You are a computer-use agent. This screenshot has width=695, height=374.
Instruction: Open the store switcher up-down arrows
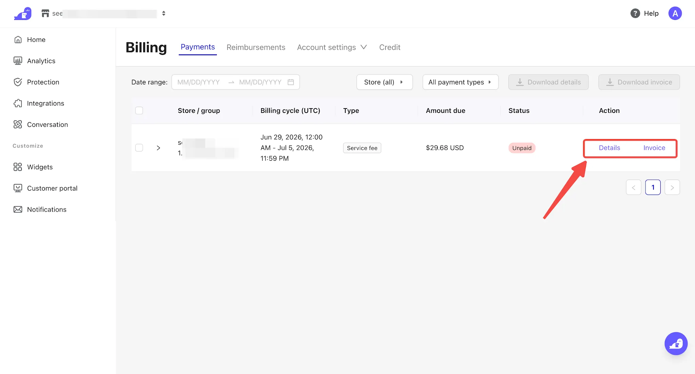pos(164,13)
